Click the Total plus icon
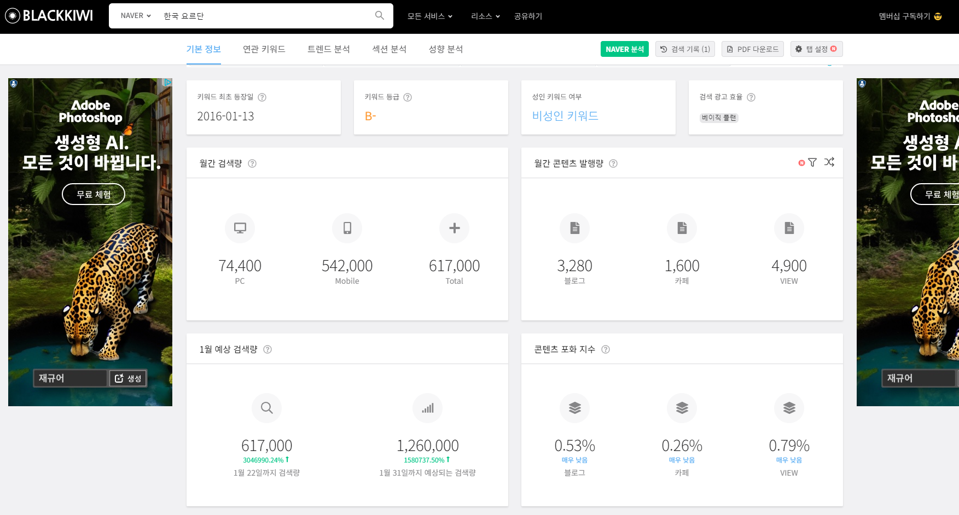Image resolution: width=959 pixels, height=515 pixels. tap(455, 228)
